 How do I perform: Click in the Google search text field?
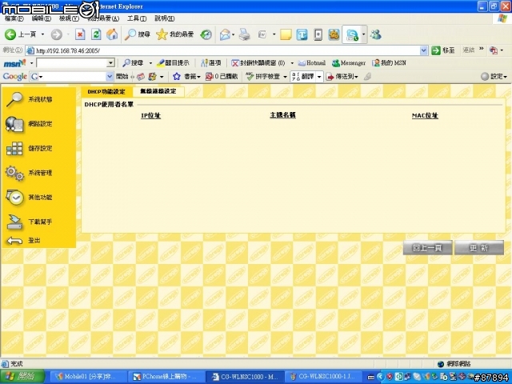(73, 77)
